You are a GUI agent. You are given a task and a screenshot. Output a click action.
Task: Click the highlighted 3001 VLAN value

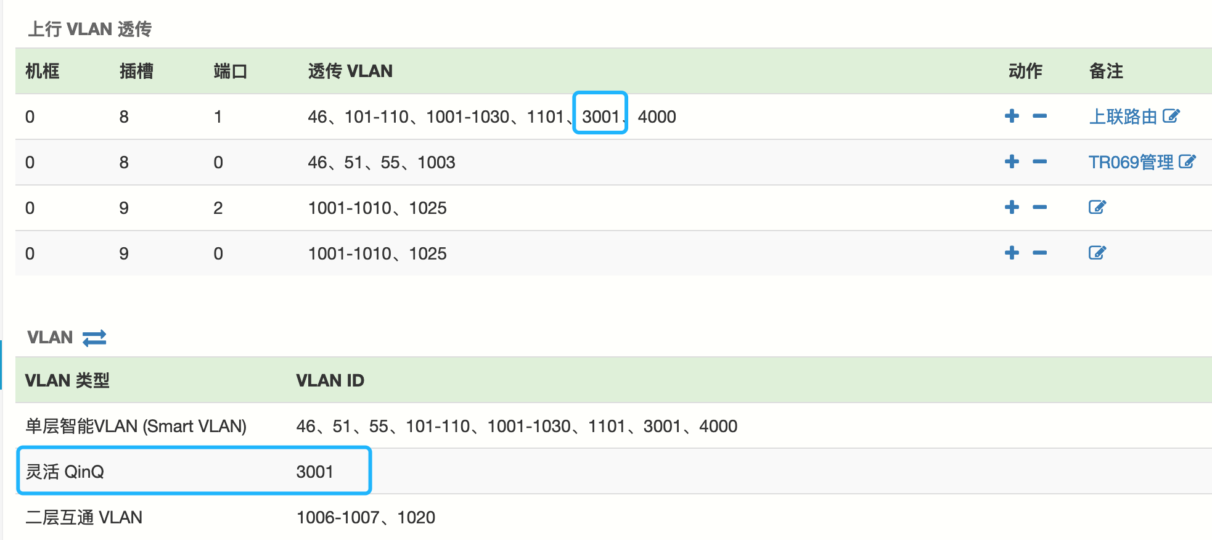click(x=600, y=117)
